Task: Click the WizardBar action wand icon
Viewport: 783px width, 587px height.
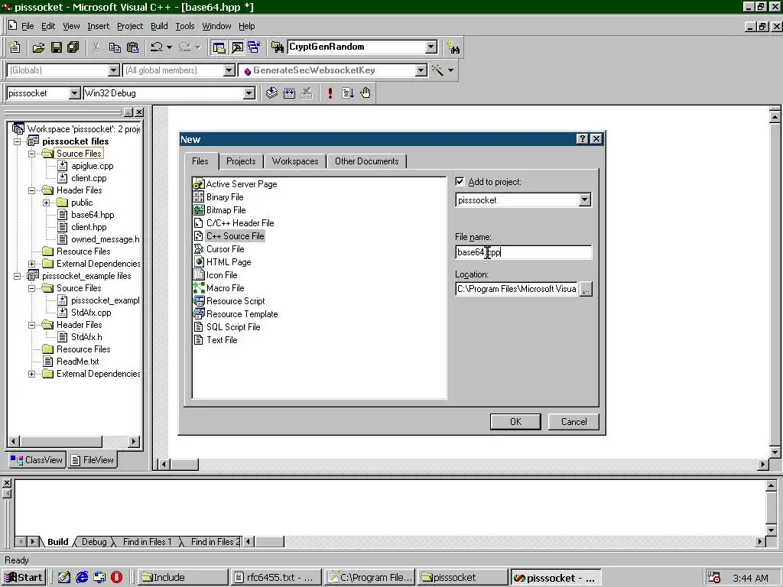Action: pos(437,70)
